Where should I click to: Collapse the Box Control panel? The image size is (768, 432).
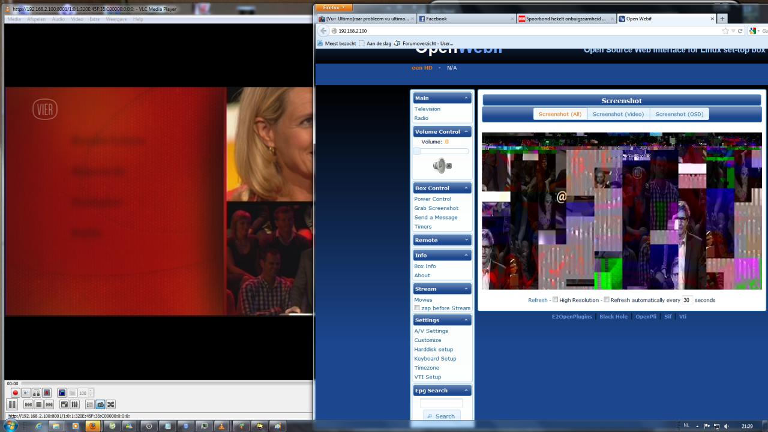[x=466, y=188]
